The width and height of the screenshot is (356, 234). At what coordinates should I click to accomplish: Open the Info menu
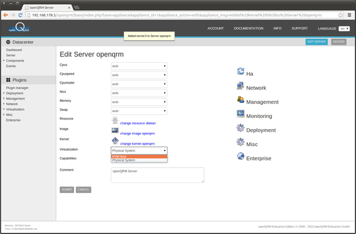coord(277,28)
